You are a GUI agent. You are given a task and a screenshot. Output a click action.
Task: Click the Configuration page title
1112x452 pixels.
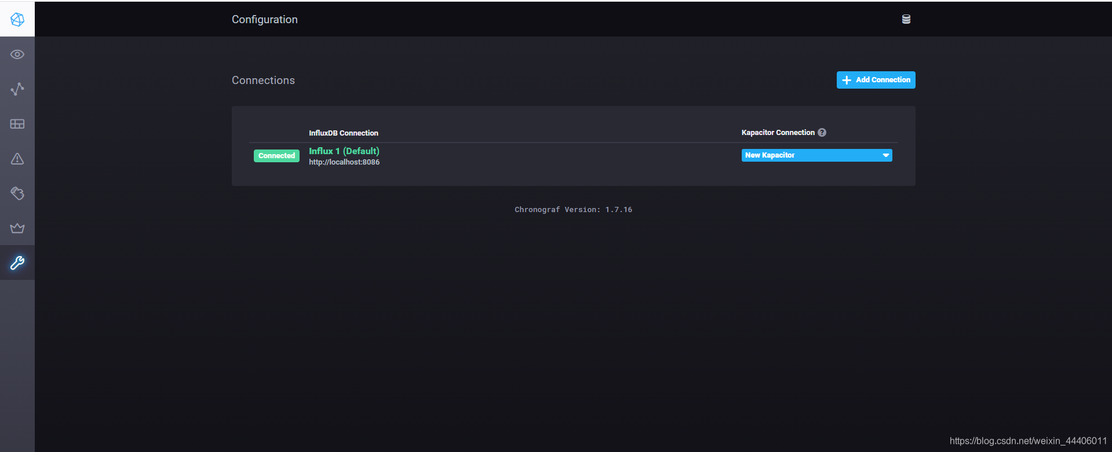pyautogui.click(x=265, y=20)
